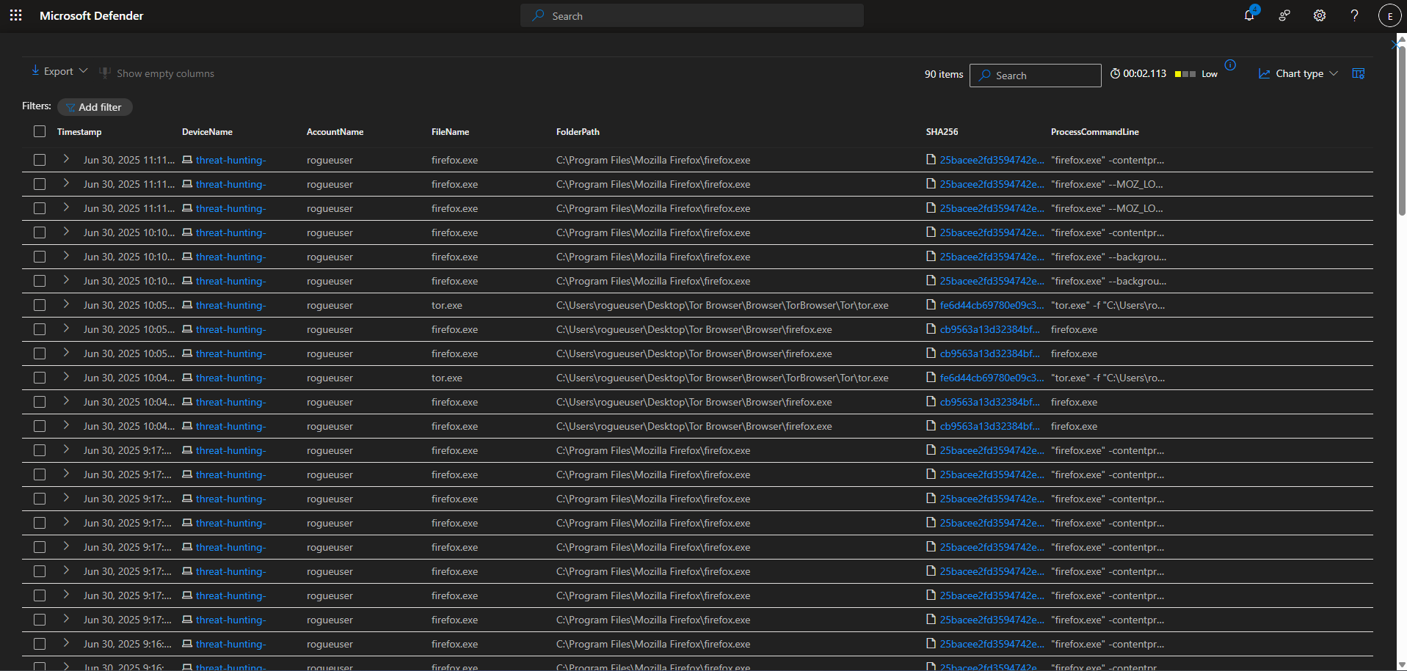The width and height of the screenshot is (1407, 671).
Task: Click the scrollbar up arrow
Action: [1400, 38]
